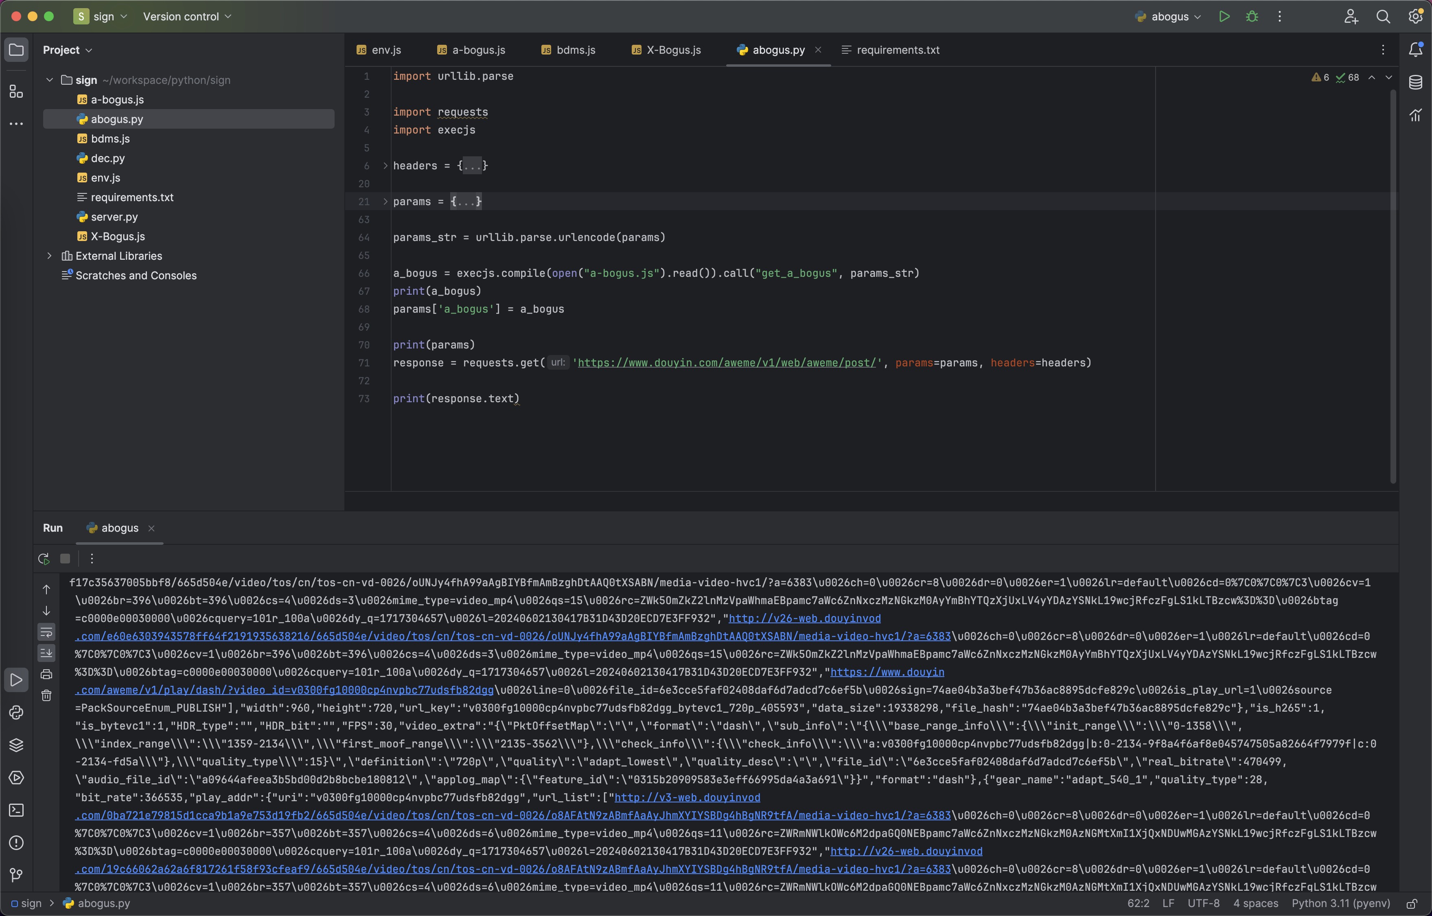Open the Problems tool window icon
1432x916 pixels.
click(16, 843)
